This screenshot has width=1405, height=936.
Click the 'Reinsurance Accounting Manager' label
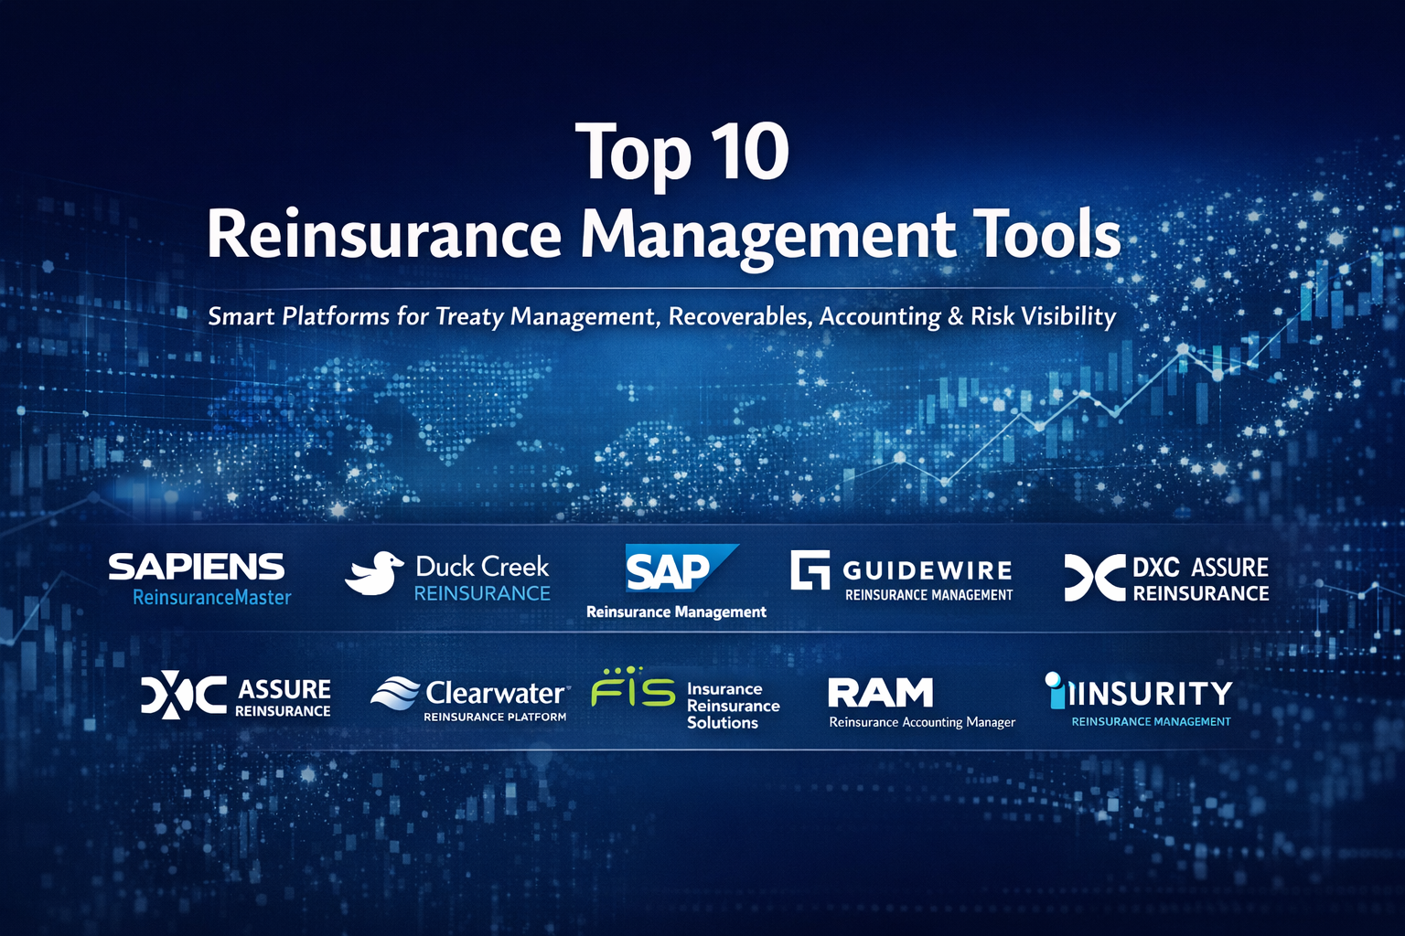tap(922, 722)
